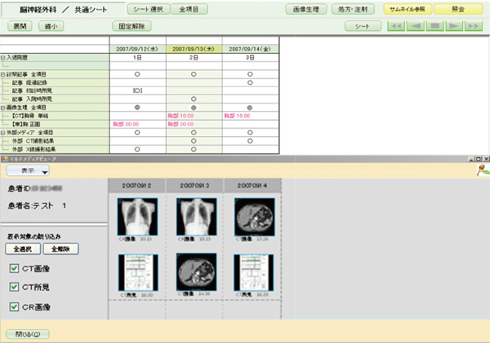
Task: Switch to the サムネイル参照 tab
Action: click(x=406, y=8)
